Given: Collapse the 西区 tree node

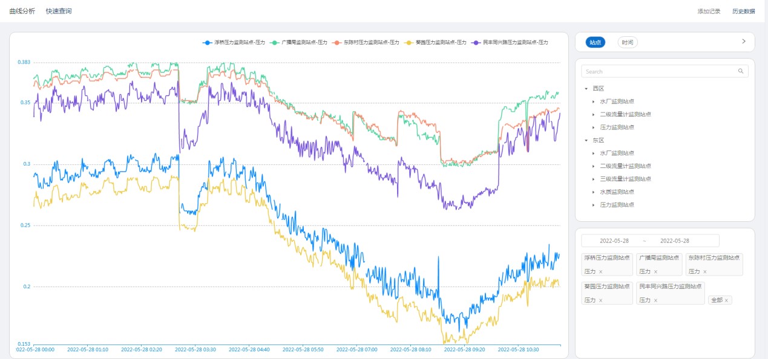Looking at the screenshot, I should pyautogui.click(x=586, y=89).
